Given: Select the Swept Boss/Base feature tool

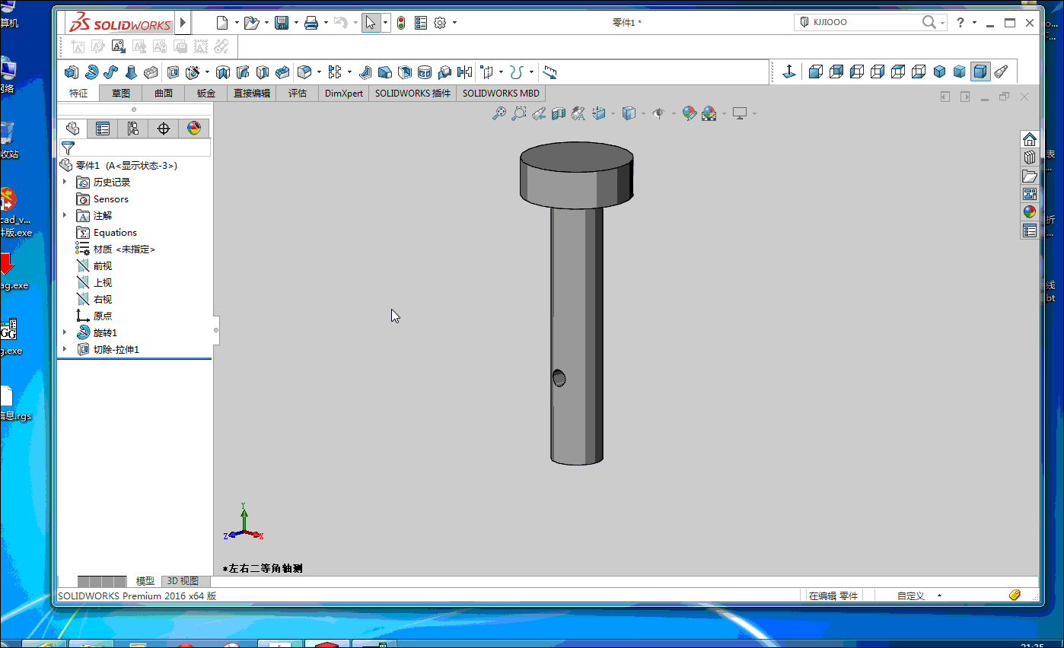Looking at the screenshot, I should pyautogui.click(x=111, y=72).
